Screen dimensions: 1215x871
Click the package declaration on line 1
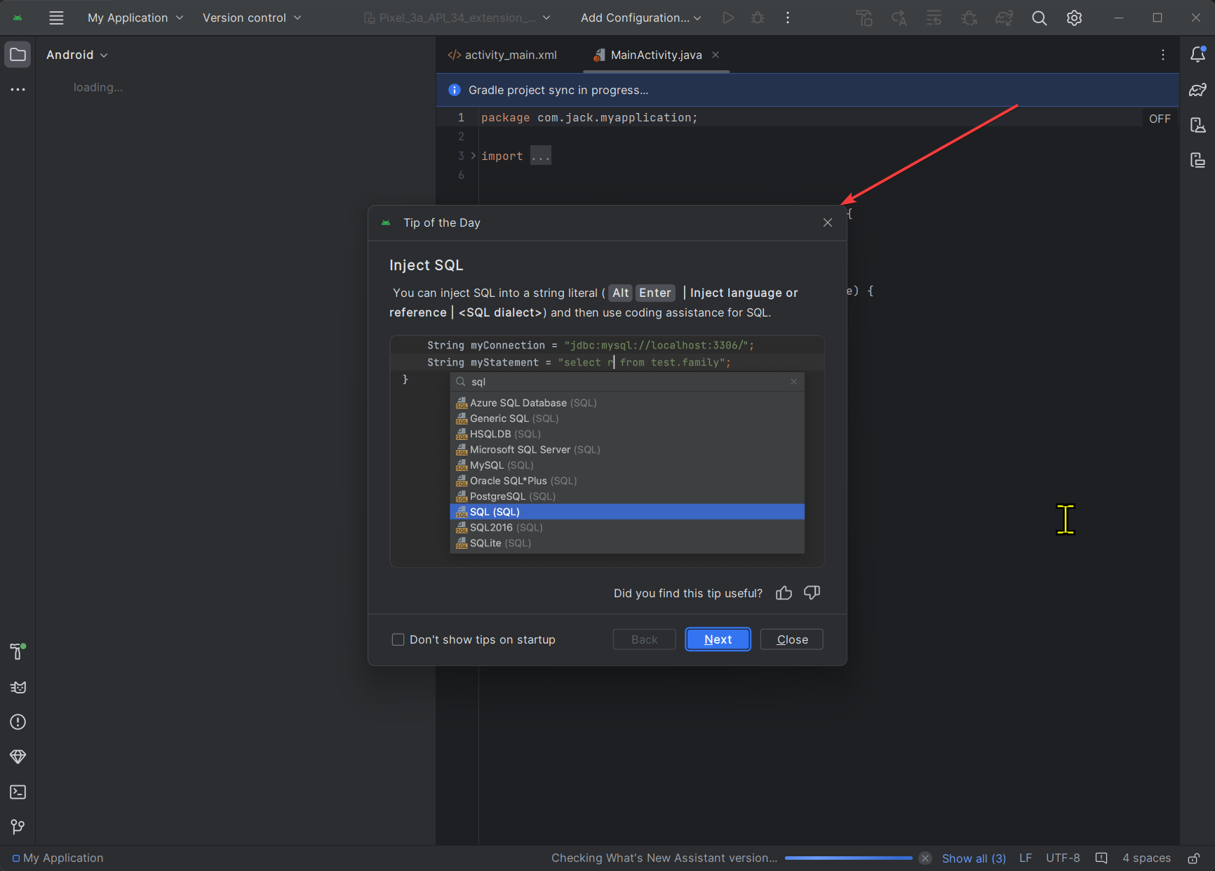589,118
